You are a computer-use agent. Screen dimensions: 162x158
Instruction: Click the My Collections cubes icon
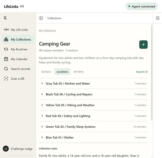coord(6,39)
